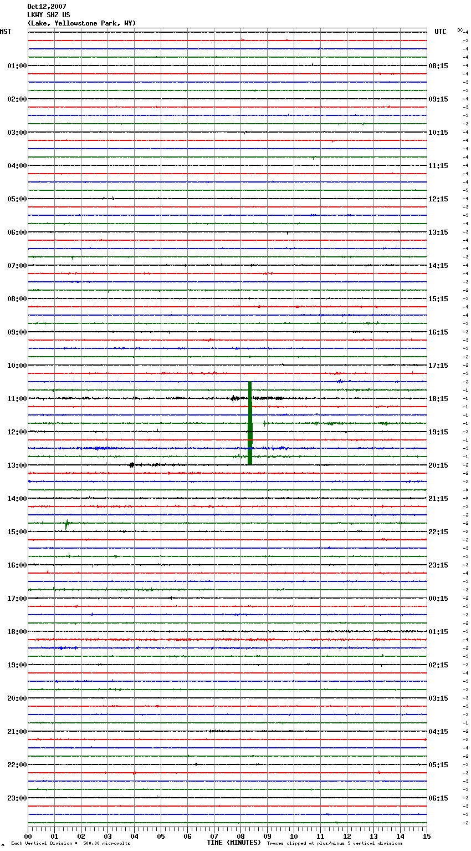Select the 01:00 MST time label
Screen dimensions: 471x851
(17, 66)
